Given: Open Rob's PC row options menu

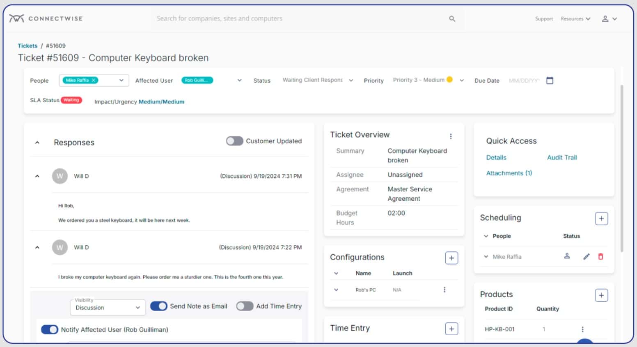Looking at the screenshot, I should point(445,290).
